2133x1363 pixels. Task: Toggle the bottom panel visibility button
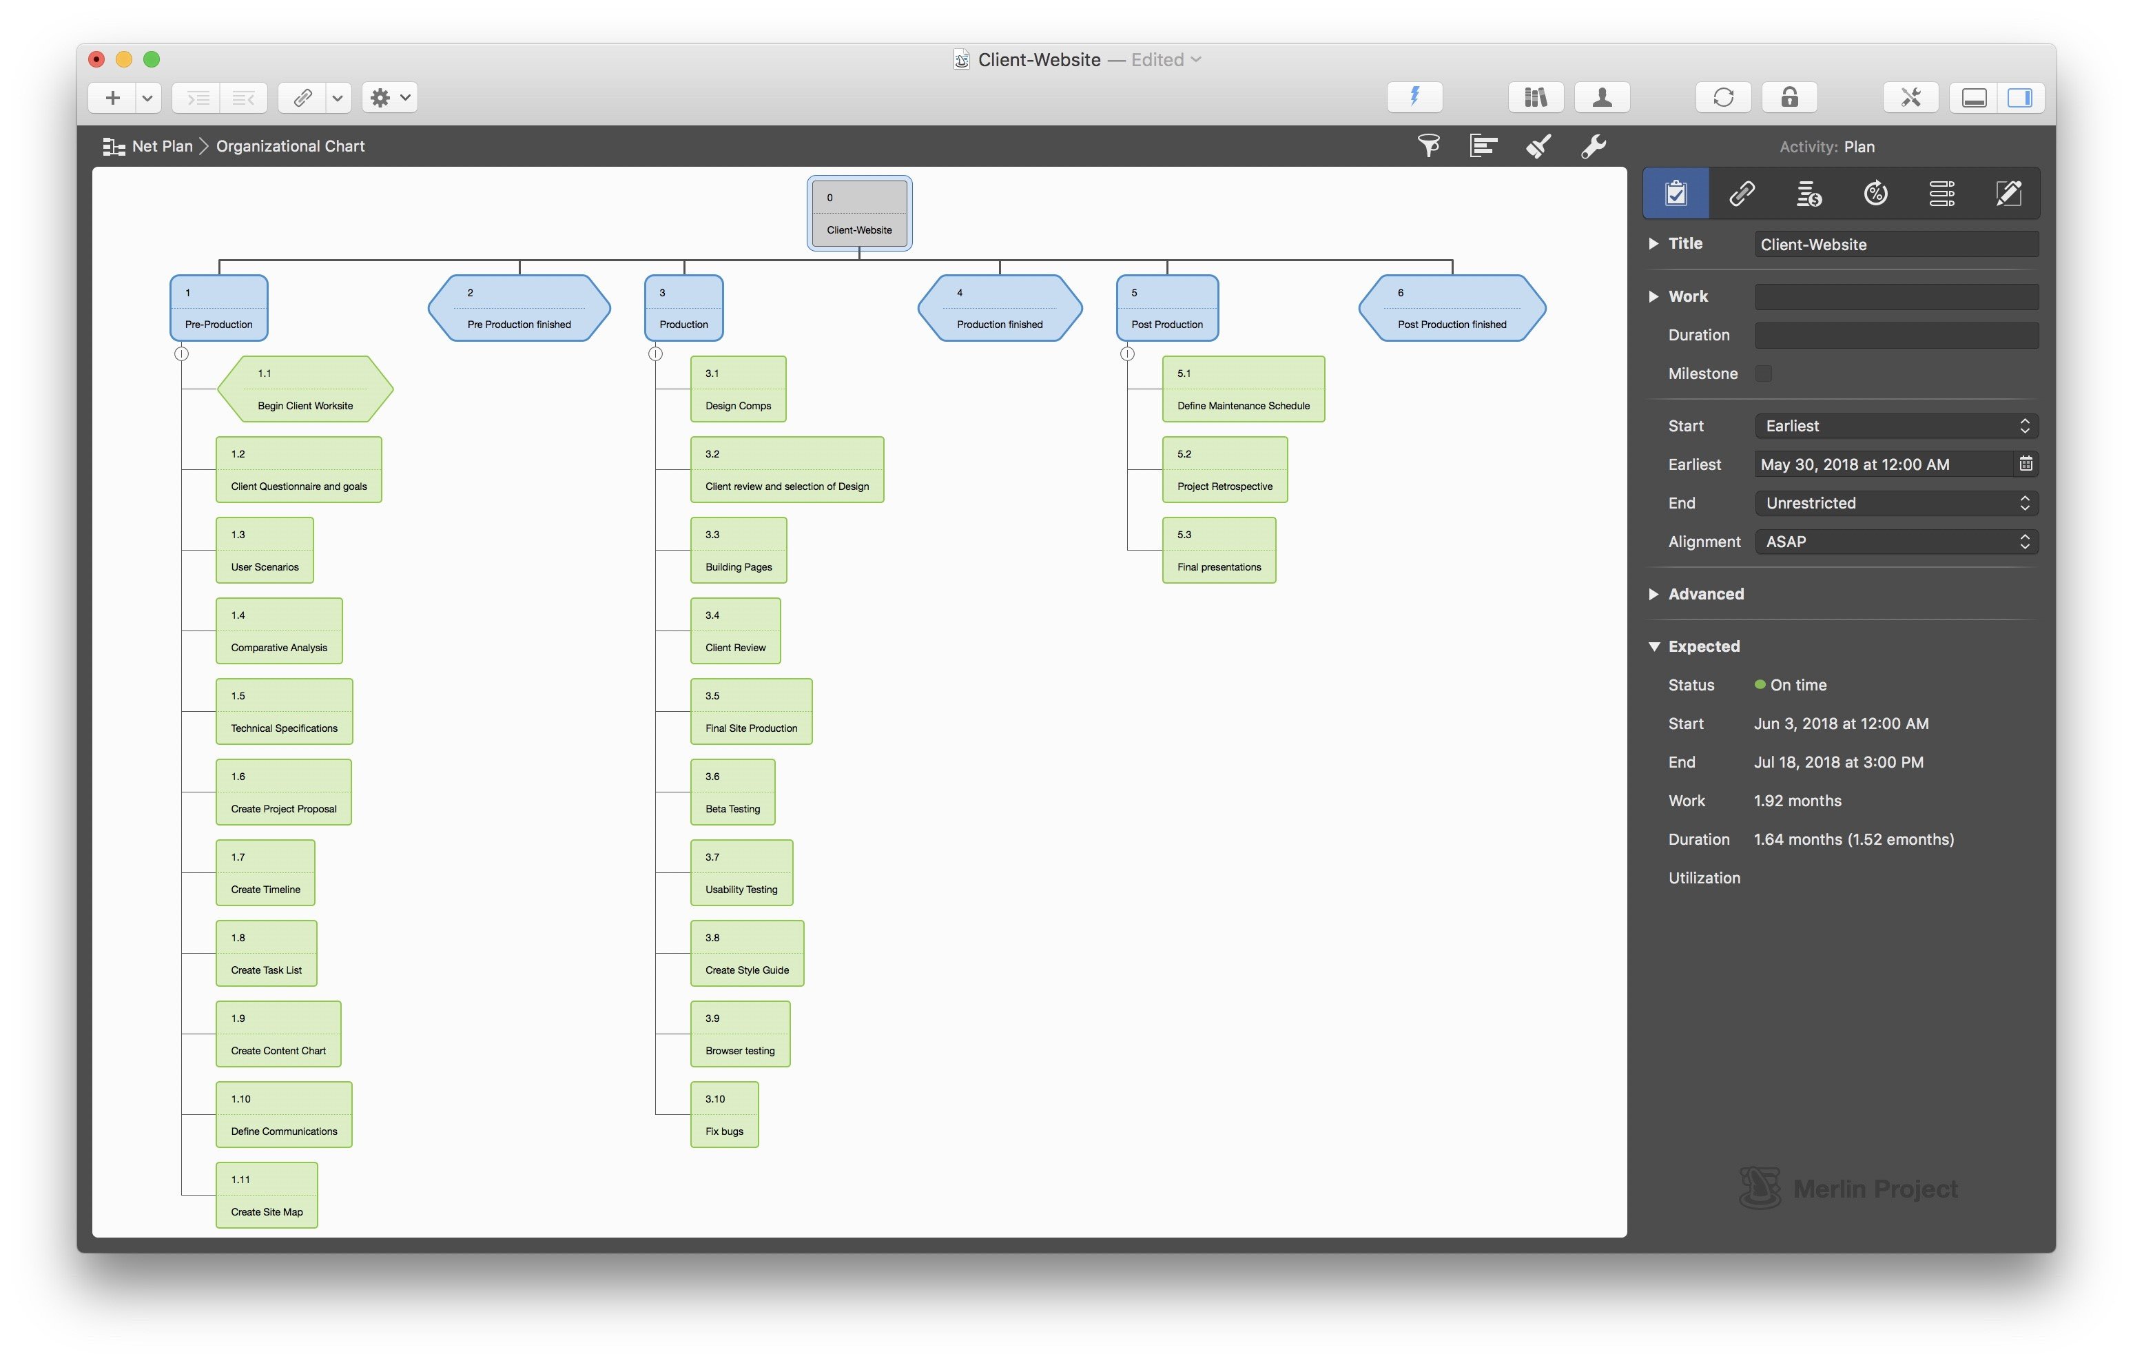[x=1975, y=97]
